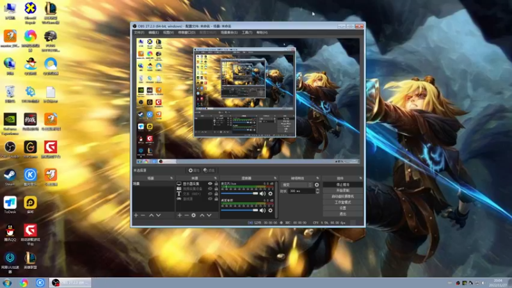The image size is (512, 288).
Task: Open the 视图(V) menu
Action: point(168,33)
